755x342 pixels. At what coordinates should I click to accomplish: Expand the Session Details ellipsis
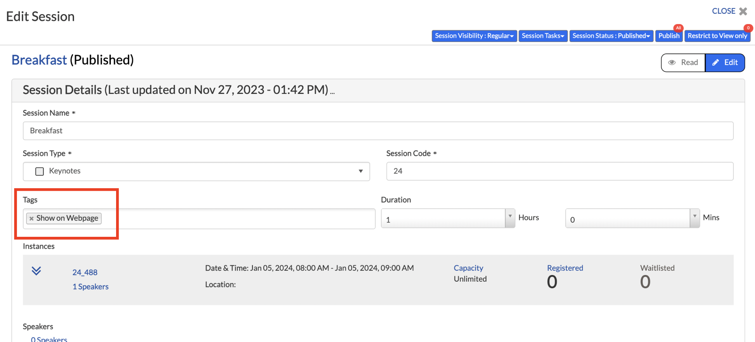pos(332,93)
